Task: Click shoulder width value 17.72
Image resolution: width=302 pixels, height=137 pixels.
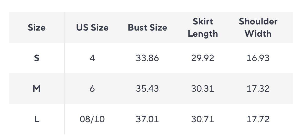Action: (x=258, y=119)
